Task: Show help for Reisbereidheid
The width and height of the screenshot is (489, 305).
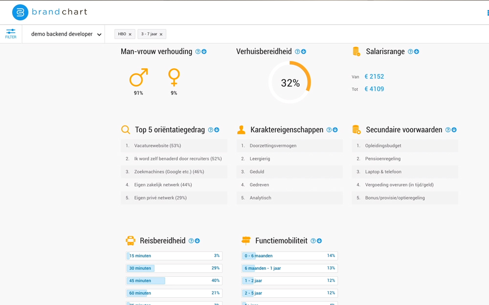Action: pyautogui.click(x=191, y=241)
